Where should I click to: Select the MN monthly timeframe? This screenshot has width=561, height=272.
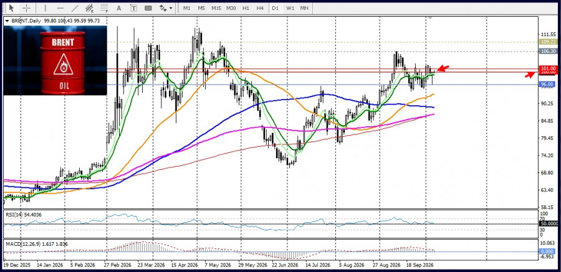click(x=304, y=8)
